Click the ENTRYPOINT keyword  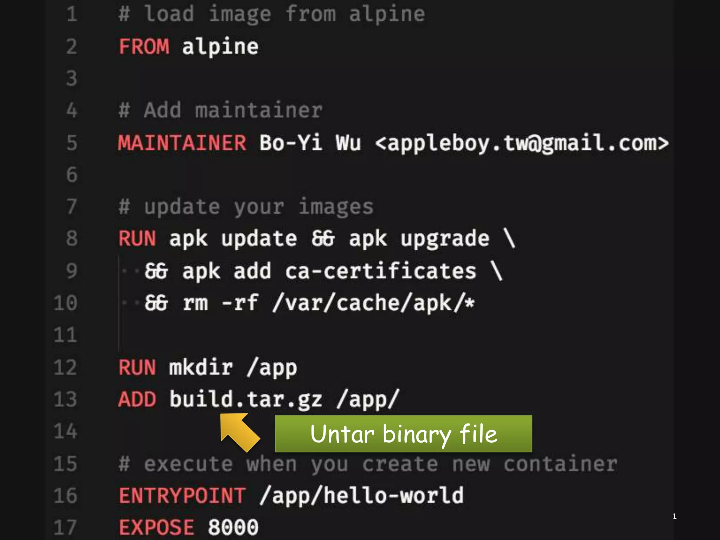coord(182,496)
